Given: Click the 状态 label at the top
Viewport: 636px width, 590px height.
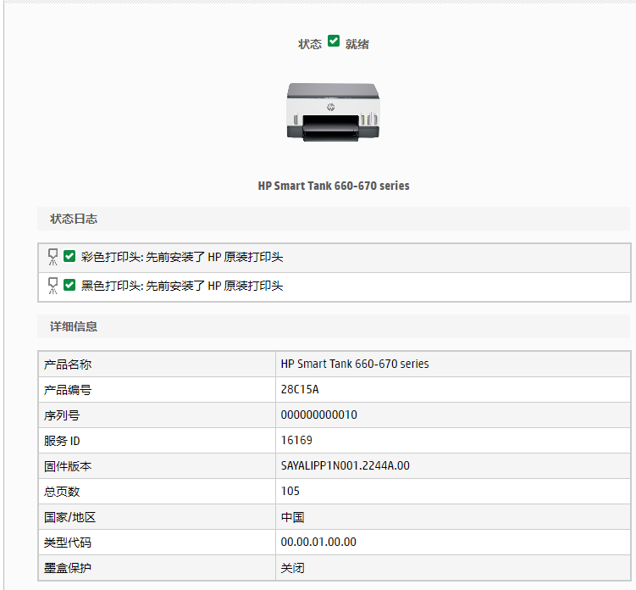Looking at the screenshot, I should [309, 44].
